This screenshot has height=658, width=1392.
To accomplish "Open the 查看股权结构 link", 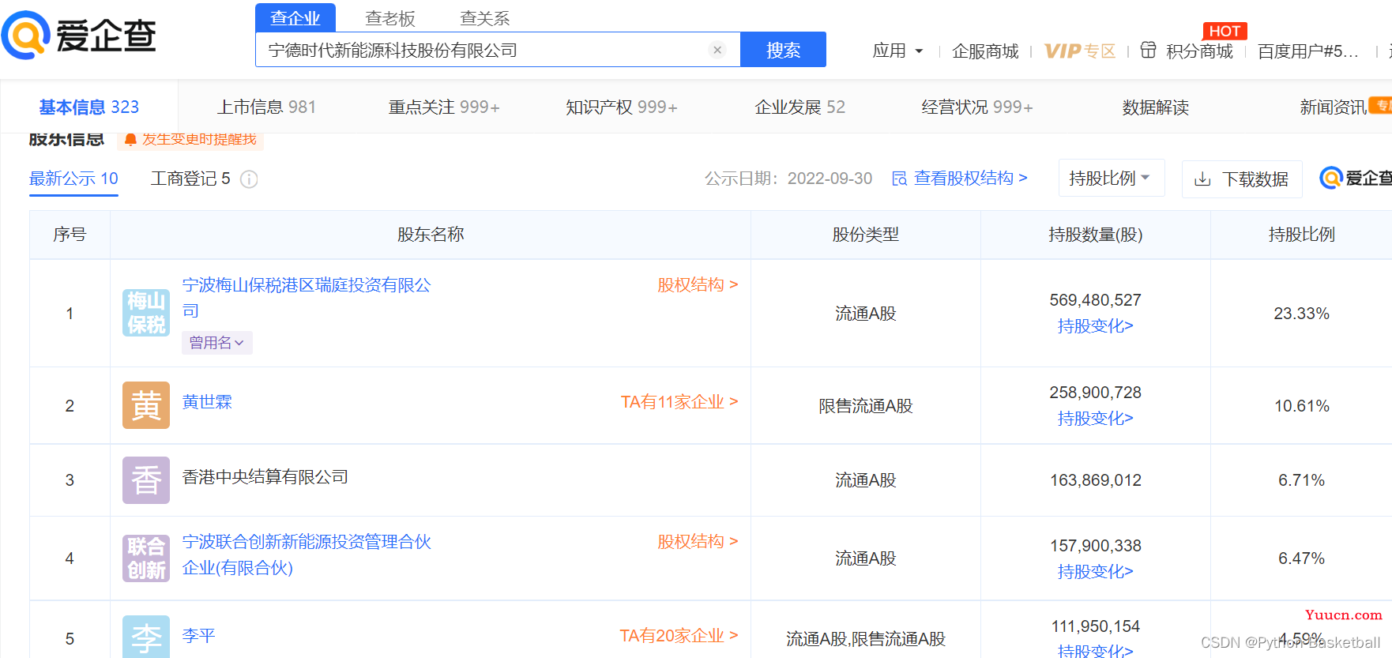I will [x=971, y=178].
